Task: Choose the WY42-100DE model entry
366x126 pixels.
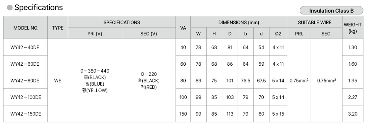Action: [26, 97]
